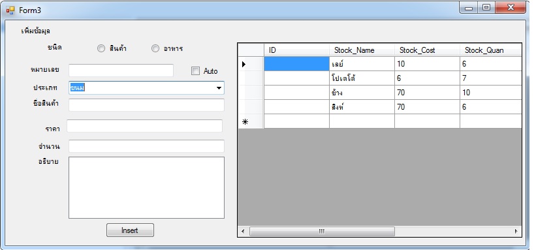Click the new row asterisk header
The image size is (536, 250).
(x=245, y=121)
